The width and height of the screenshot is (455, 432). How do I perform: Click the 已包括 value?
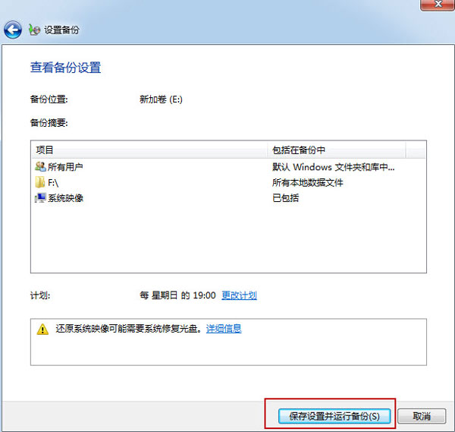[x=286, y=198]
